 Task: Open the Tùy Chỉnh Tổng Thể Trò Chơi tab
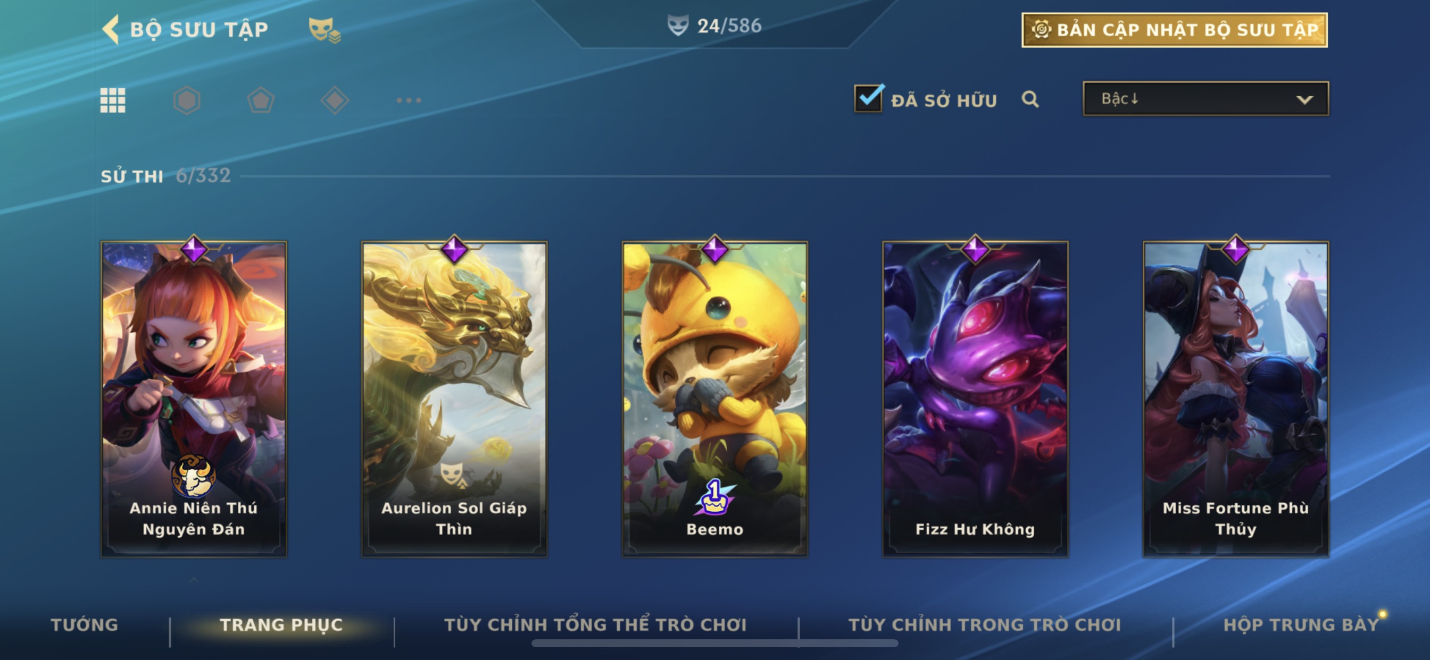tap(595, 624)
